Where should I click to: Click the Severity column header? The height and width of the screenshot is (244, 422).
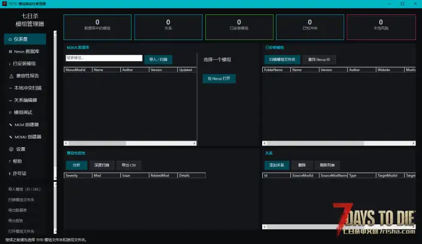point(78,176)
